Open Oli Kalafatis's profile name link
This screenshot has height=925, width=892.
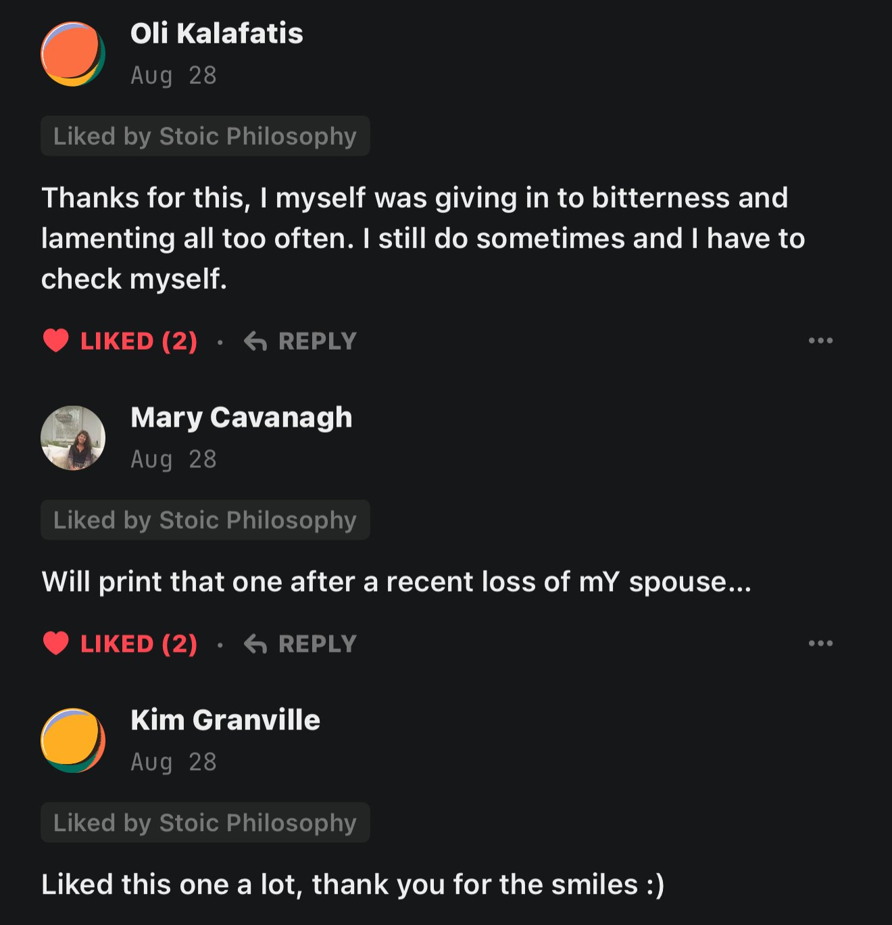216,34
